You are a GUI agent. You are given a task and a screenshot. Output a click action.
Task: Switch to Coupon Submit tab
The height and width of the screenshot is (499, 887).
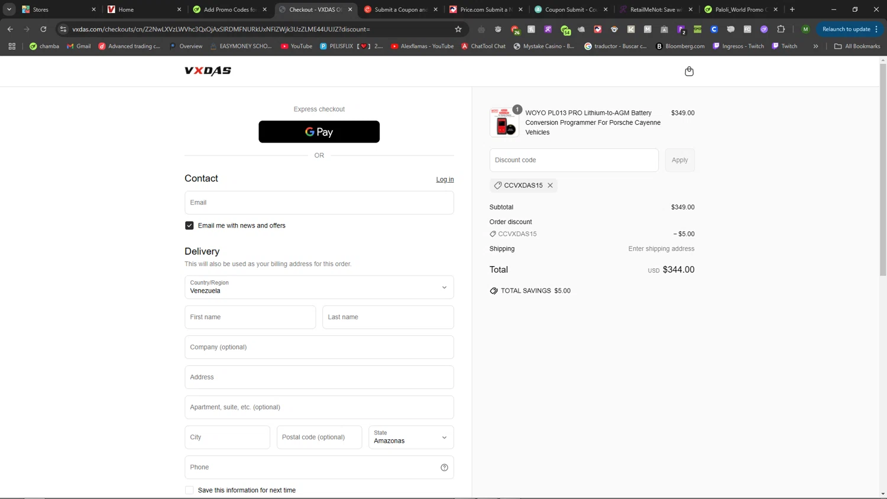click(x=571, y=9)
